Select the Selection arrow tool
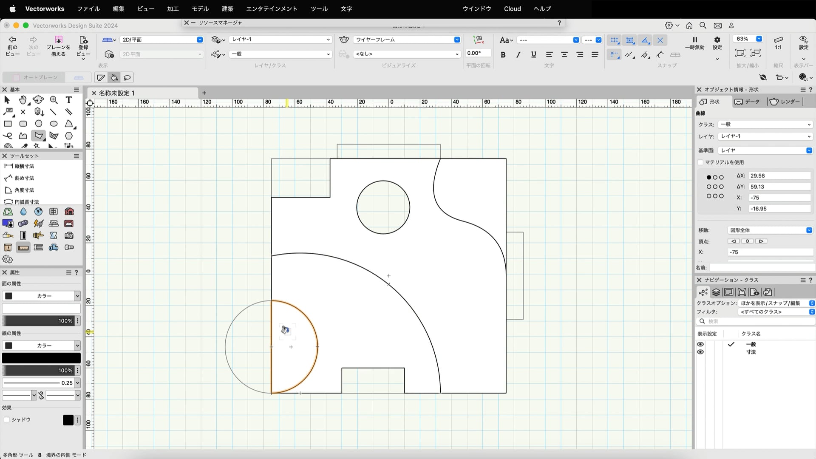The height and width of the screenshot is (459, 816). 7,100
